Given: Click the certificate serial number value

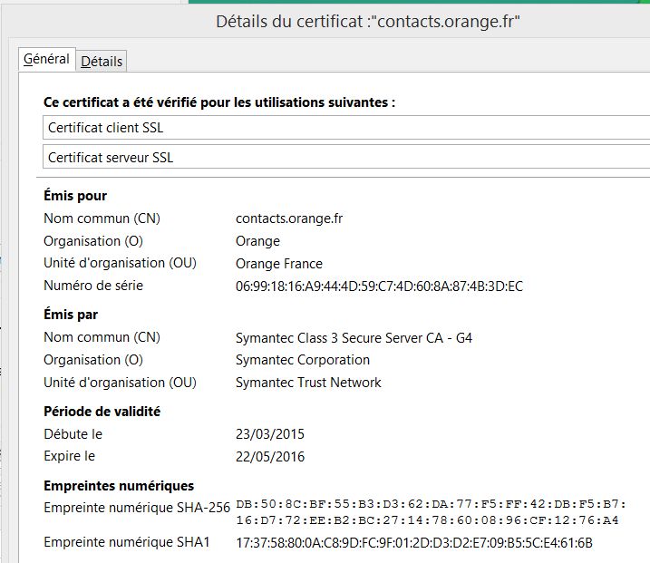Looking at the screenshot, I should click(379, 286).
